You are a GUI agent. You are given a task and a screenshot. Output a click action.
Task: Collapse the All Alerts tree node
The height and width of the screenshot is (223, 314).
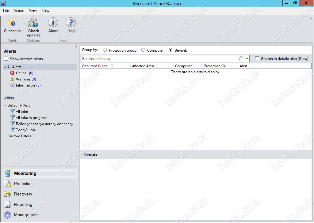pyautogui.click(x=5, y=67)
